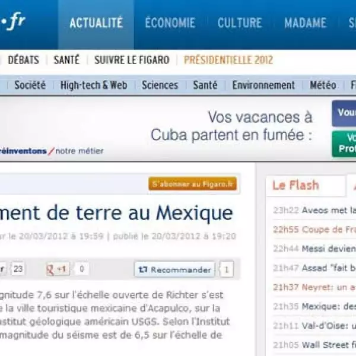356x356 pixels.
Task: Open the 21h37 Neyret flash item
Action: [x=314, y=287]
